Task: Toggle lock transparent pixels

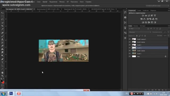Action: pyautogui.click(x=137, y=36)
